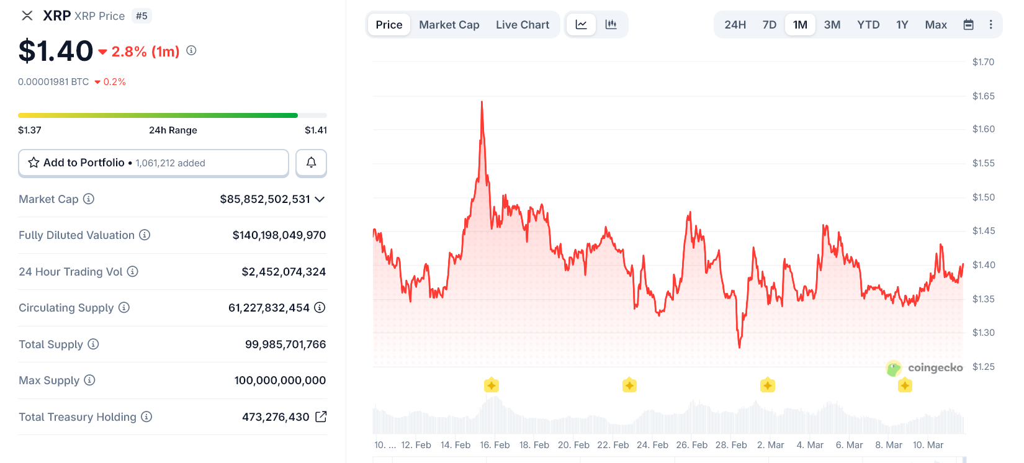Switch to the Market Cap tab
1024x463 pixels.
(x=449, y=25)
